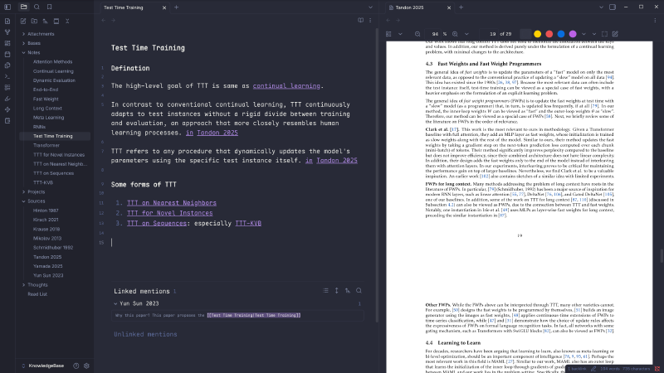
Task: Open the file explorer tab icon
Action: pos(24,7)
